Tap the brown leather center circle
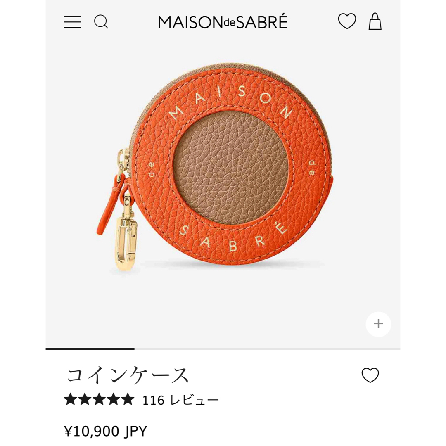Screen dimensions: 446x446 click(x=231, y=168)
